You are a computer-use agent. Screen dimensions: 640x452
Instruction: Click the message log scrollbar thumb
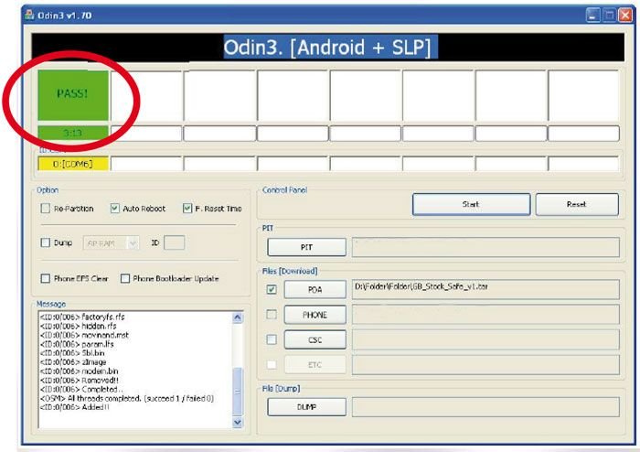[238, 392]
